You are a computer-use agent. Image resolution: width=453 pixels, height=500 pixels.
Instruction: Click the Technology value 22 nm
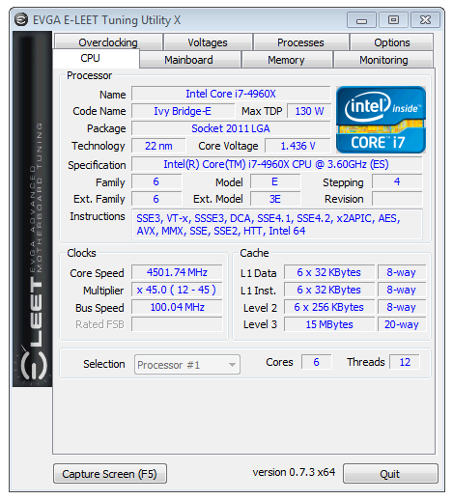pyautogui.click(x=158, y=146)
